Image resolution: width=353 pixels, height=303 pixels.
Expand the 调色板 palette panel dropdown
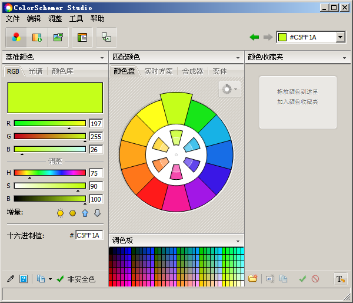click(x=238, y=241)
